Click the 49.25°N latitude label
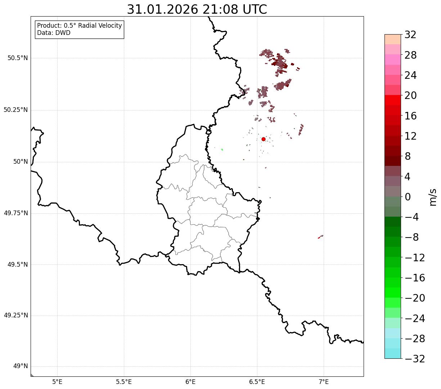This screenshot has width=441, height=389. coord(16,316)
